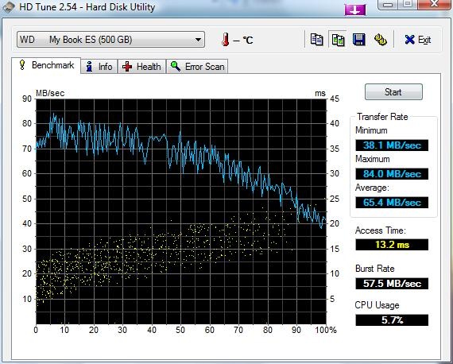Switch to the Error Scan tab
Image resolution: width=453 pixels, height=364 pixels.
tap(197, 67)
